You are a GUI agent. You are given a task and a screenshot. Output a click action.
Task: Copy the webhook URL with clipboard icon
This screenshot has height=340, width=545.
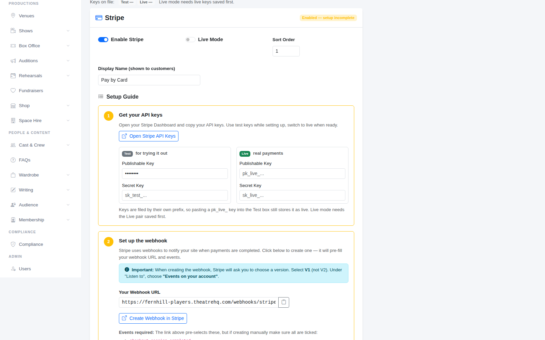click(284, 302)
